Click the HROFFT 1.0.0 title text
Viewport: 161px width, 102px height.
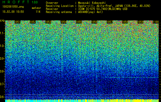pyautogui.click(x=20, y=2)
